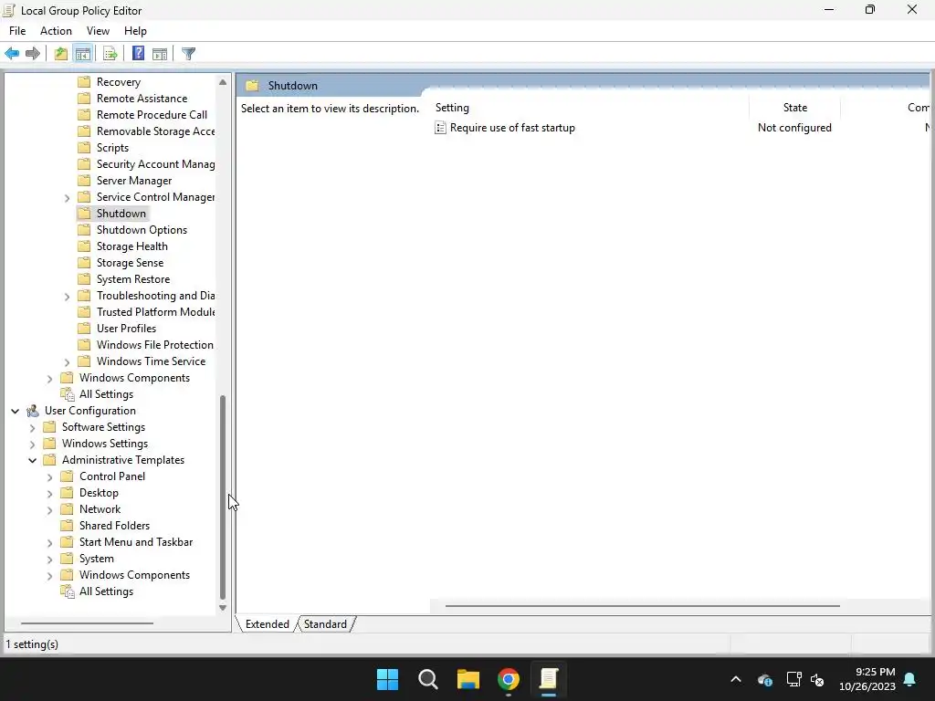Open the File menu
Image resolution: width=935 pixels, height=701 pixels.
coord(17,31)
